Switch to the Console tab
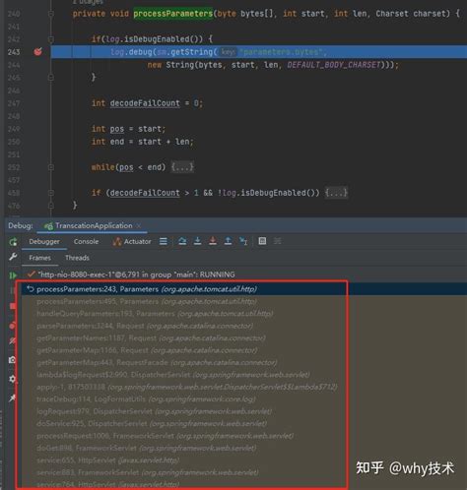 [x=86, y=242]
